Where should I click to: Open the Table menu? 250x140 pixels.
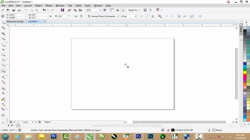click(x=78, y=5)
